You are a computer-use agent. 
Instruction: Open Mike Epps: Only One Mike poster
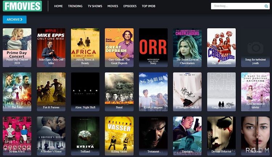click(x=51, y=48)
